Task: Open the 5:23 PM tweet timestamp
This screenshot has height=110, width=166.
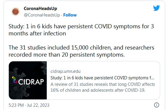Action: (16, 105)
